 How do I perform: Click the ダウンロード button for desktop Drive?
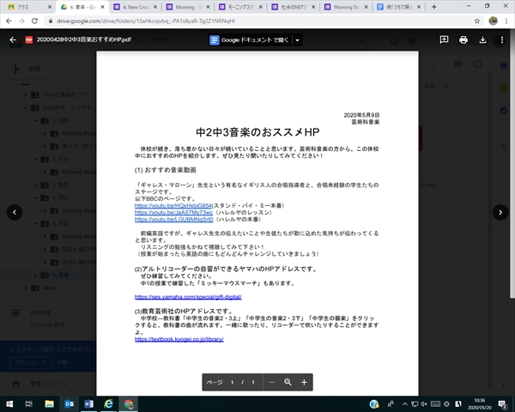[31, 362]
